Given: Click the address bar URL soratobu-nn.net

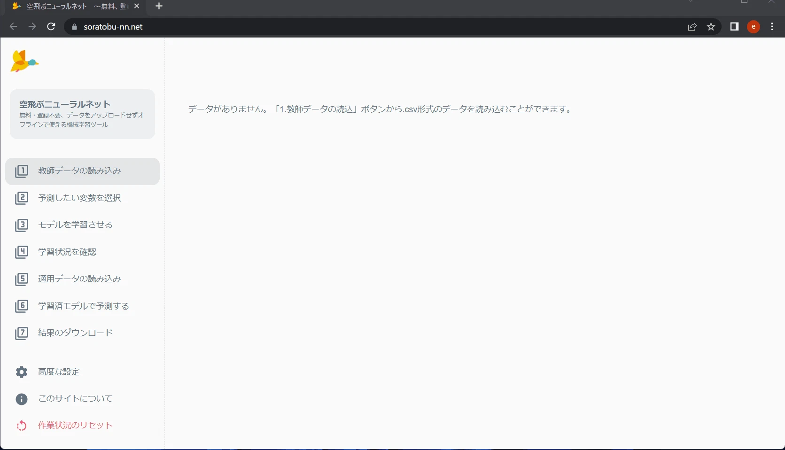Looking at the screenshot, I should coord(113,27).
